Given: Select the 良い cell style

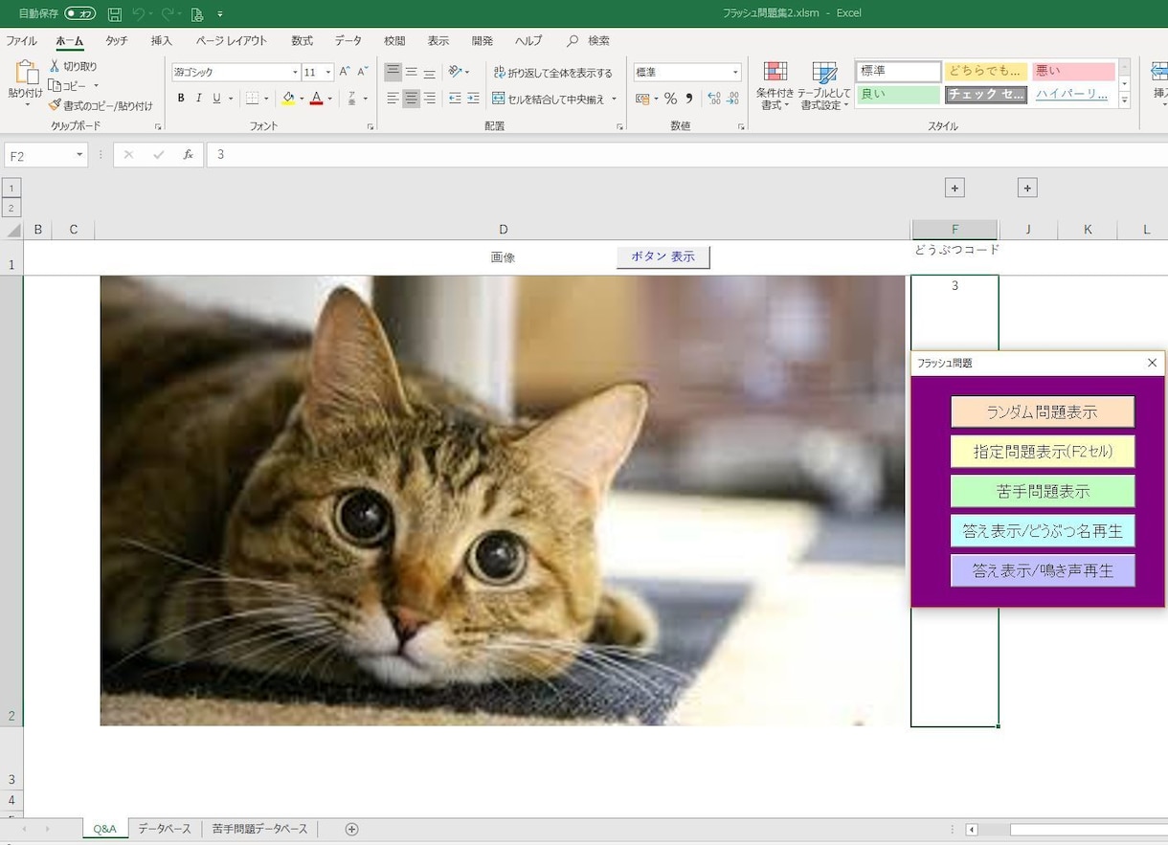Looking at the screenshot, I should (x=898, y=94).
